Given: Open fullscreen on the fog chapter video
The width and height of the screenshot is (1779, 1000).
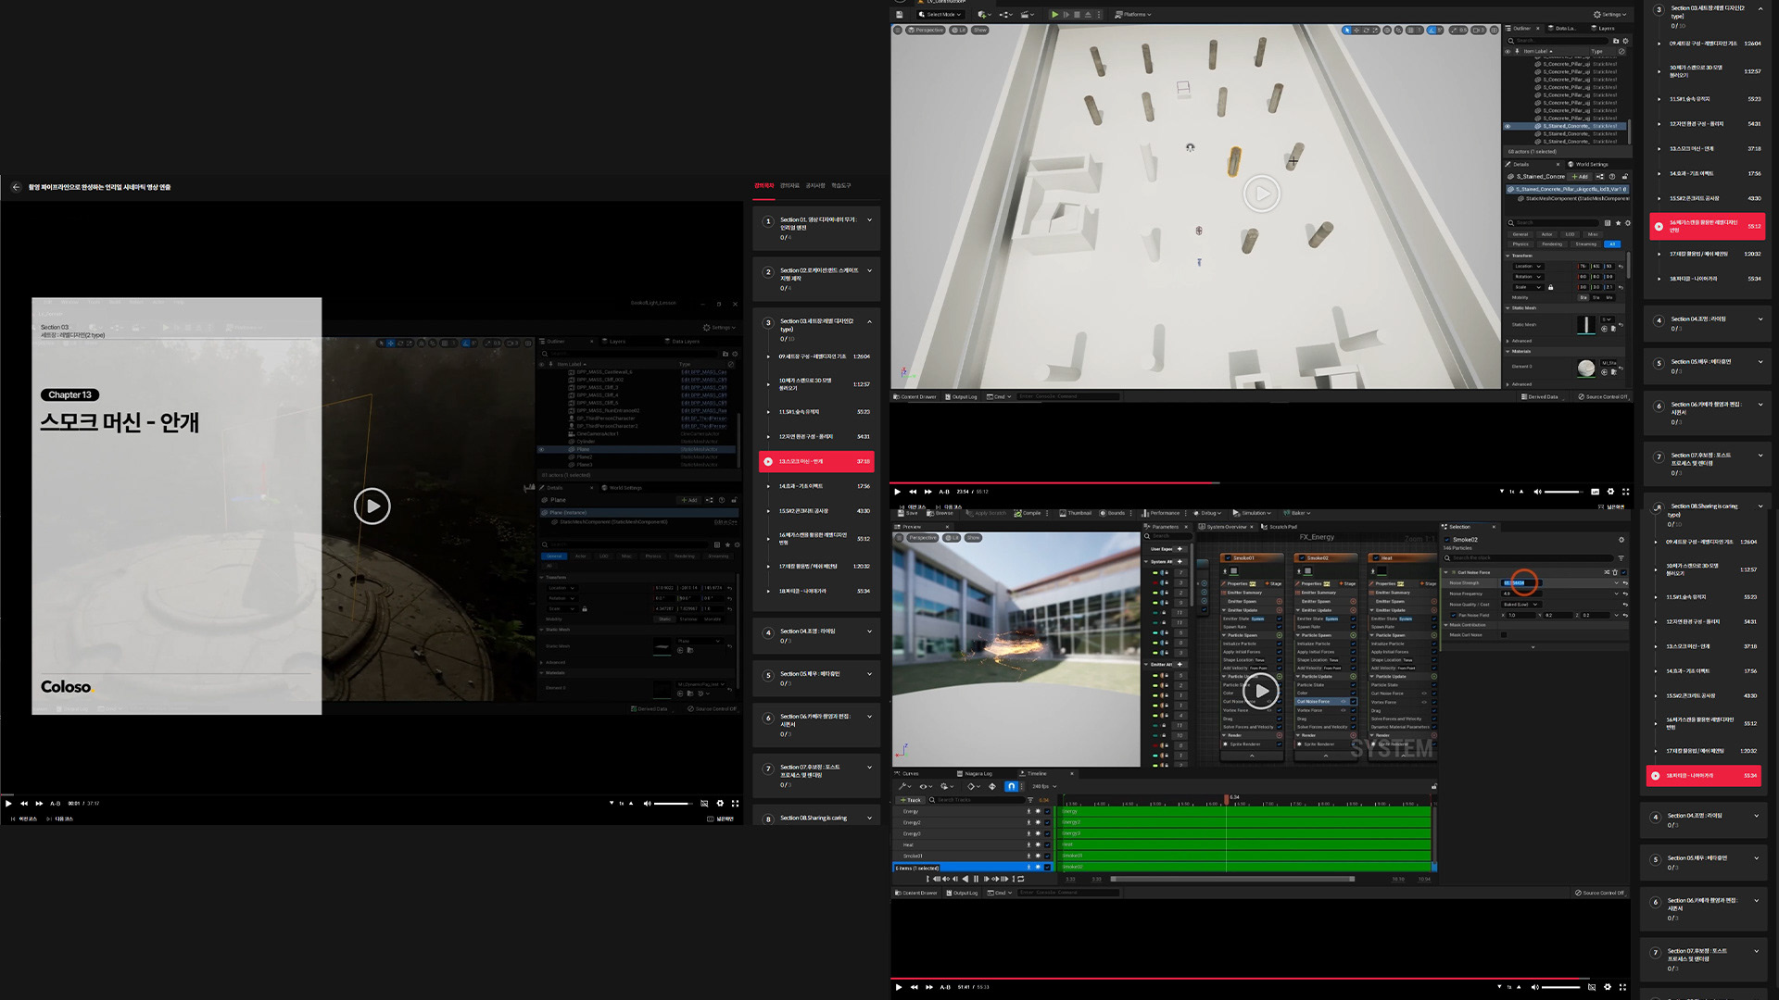Looking at the screenshot, I should tap(735, 804).
